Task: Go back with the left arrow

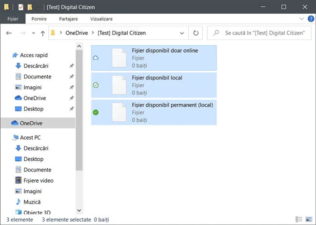Action: tap(9, 33)
